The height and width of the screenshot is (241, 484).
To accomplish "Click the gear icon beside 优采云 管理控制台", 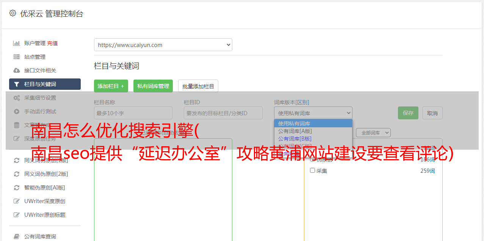I will pyautogui.click(x=13, y=13).
